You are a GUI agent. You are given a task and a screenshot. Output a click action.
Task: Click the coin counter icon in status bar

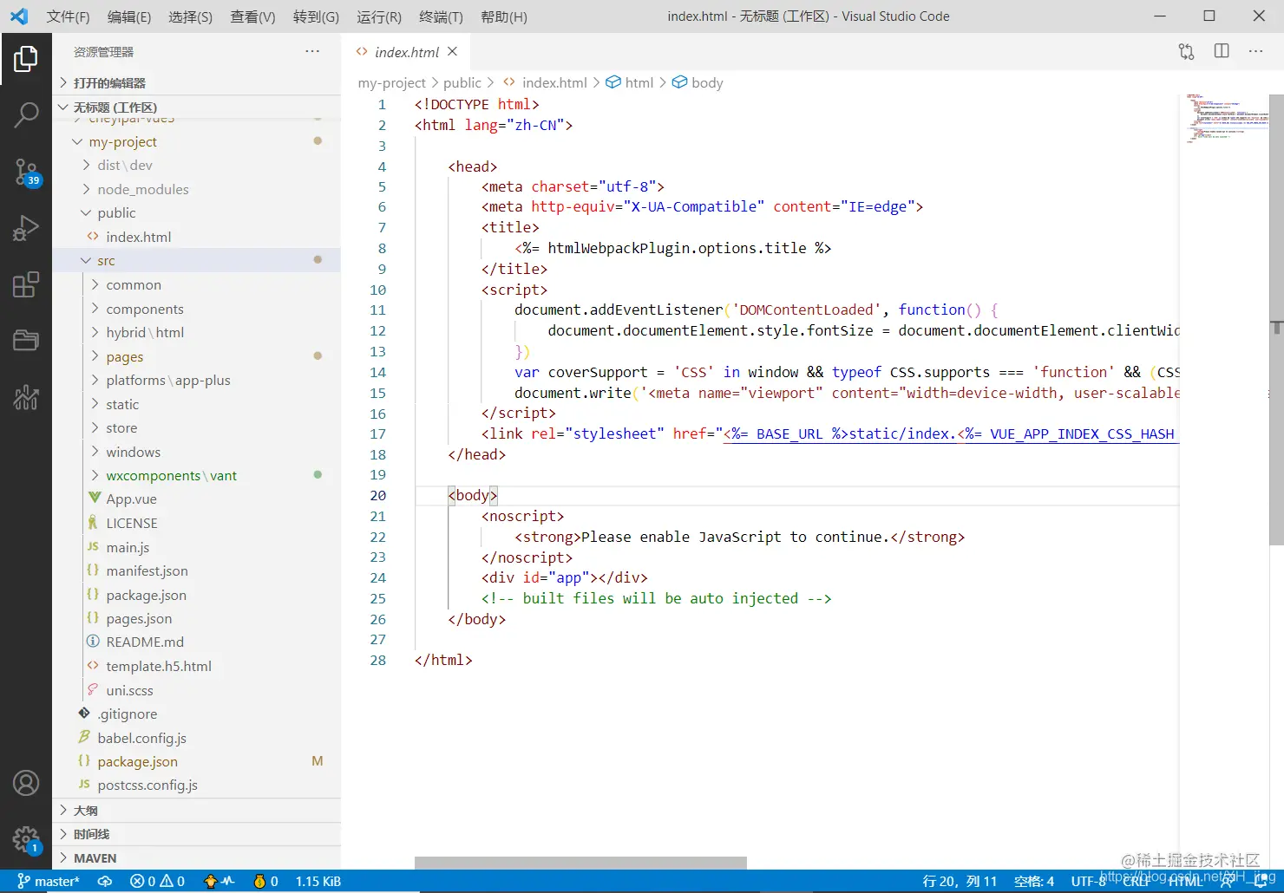click(265, 882)
